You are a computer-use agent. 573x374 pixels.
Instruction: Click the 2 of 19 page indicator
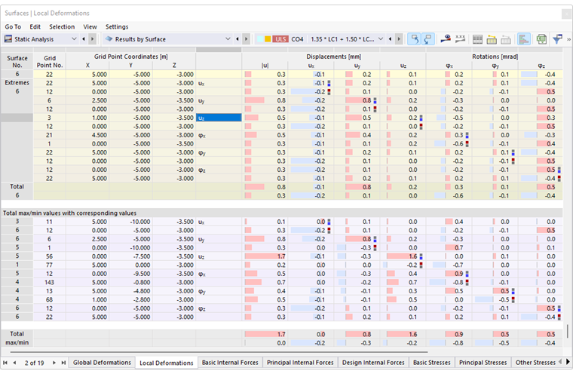click(35, 363)
